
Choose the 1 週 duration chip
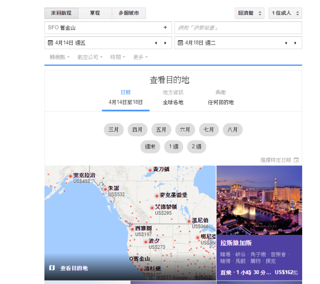click(x=173, y=147)
